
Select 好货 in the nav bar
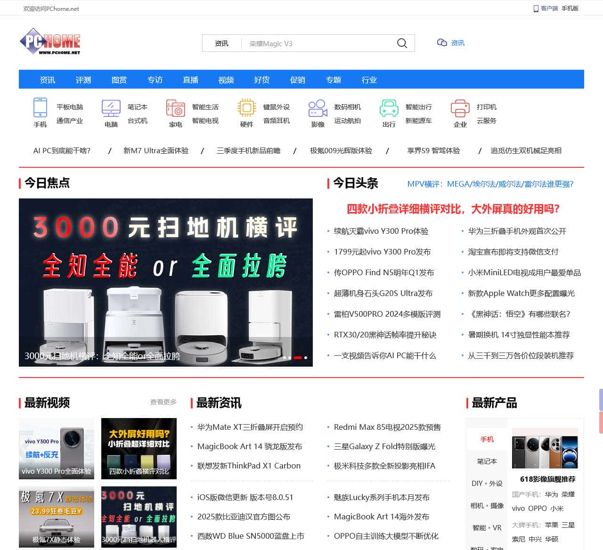[262, 80]
